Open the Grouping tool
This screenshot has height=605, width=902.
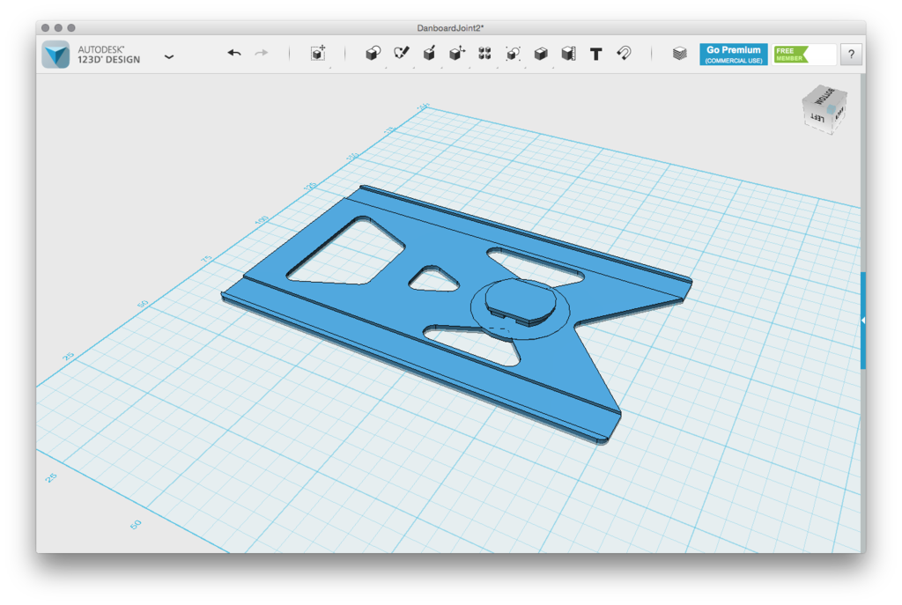point(513,54)
